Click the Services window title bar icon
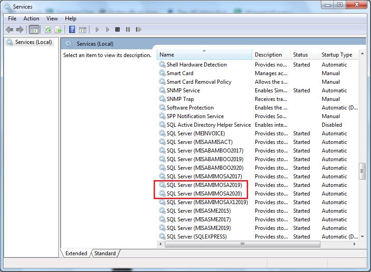The height and width of the screenshot is (272, 371). tap(7, 7)
